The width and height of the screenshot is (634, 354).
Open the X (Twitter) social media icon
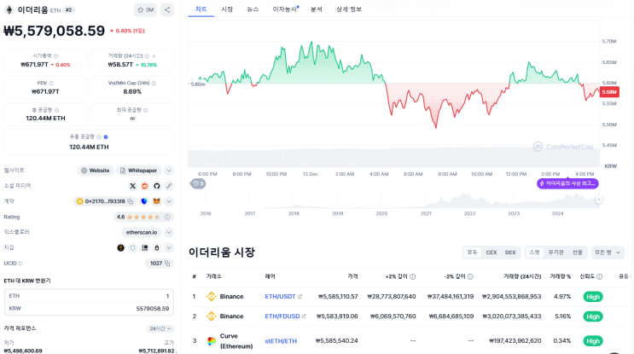tap(132, 186)
